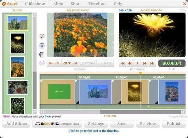Go to the end of the timeline
Screen dimensions: 188x138
[x=152, y=63]
